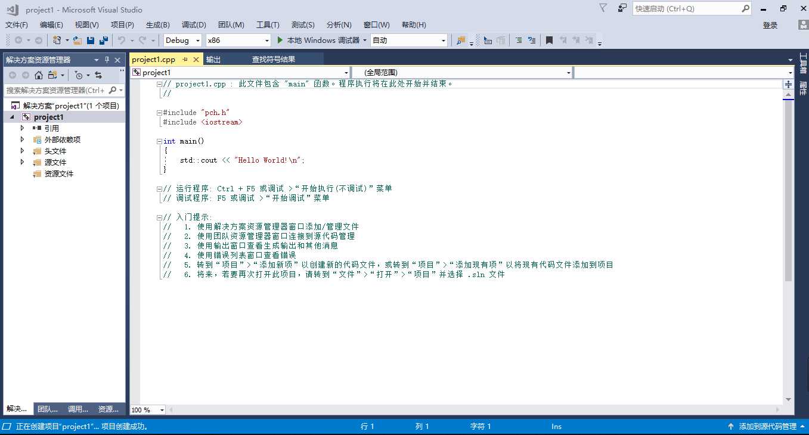Click the Navigate Backward toolbar icon
This screenshot has height=435, width=809.
click(18, 41)
